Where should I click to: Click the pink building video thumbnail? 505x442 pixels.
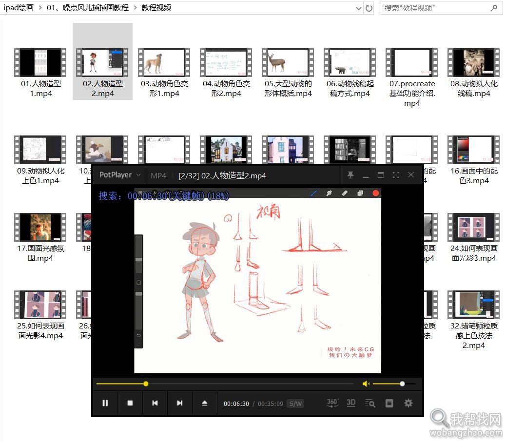tap(288, 150)
